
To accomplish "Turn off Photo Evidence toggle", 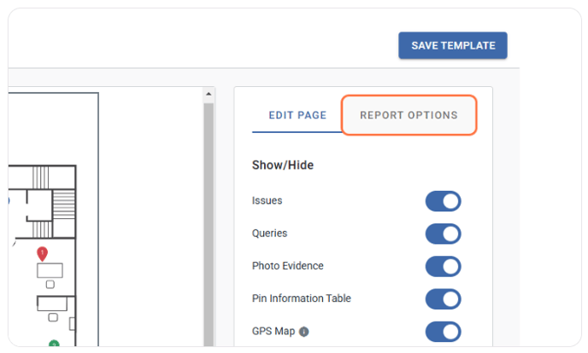I will [x=443, y=266].
